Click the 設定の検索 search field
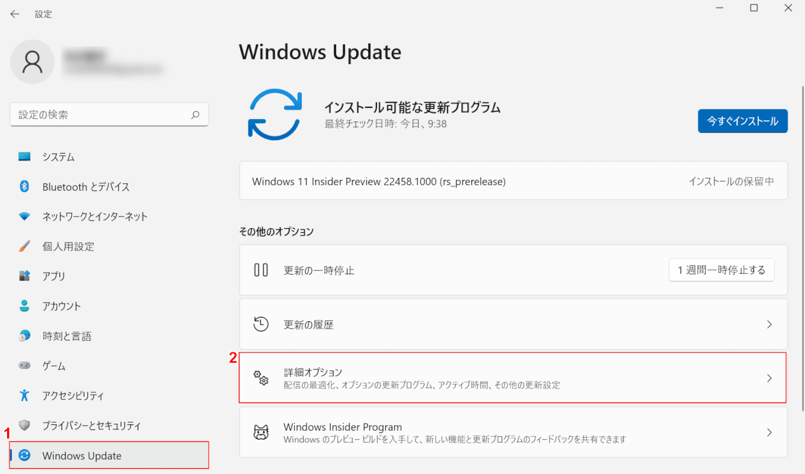The height and width of the screenshot is (474, 805). (x=109, y=115)
